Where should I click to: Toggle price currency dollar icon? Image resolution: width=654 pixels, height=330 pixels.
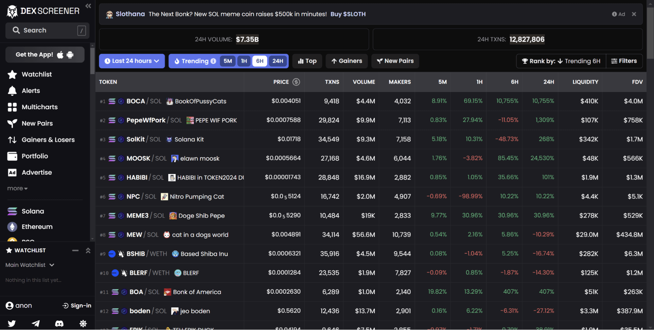pos(296,82)
